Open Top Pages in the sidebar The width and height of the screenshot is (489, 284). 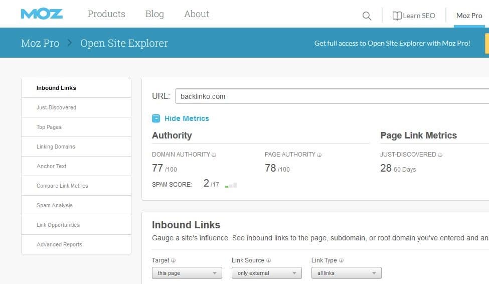click(x=76, y=127)
